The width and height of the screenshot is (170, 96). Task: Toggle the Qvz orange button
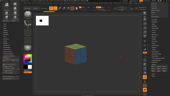point(145,53)
